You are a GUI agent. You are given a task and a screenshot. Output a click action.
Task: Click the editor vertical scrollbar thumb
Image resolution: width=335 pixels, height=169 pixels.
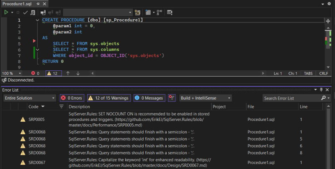[328, 39]
